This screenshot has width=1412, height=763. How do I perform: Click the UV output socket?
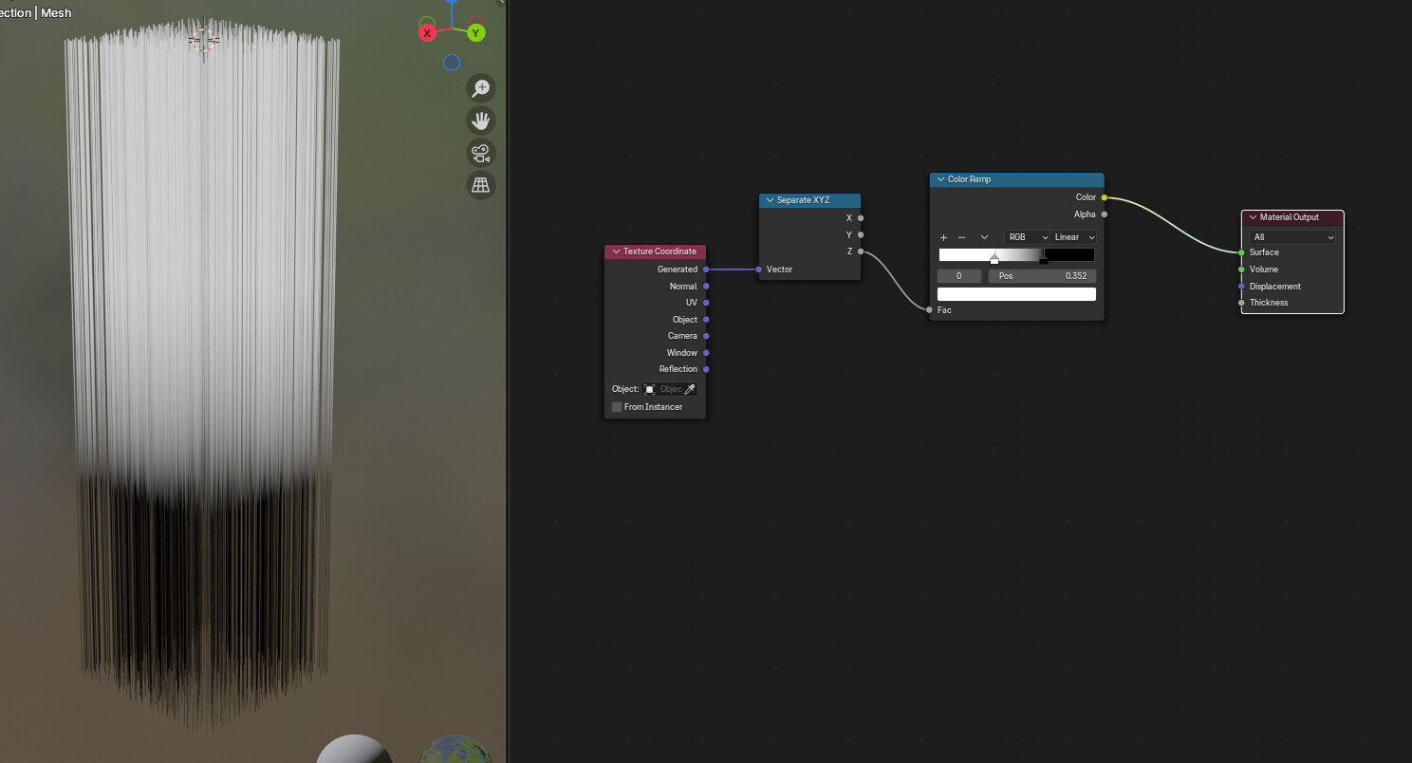(706, 303)
